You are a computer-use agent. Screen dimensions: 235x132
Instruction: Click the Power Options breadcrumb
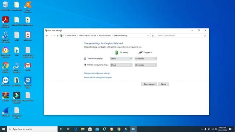pos(105,36)
